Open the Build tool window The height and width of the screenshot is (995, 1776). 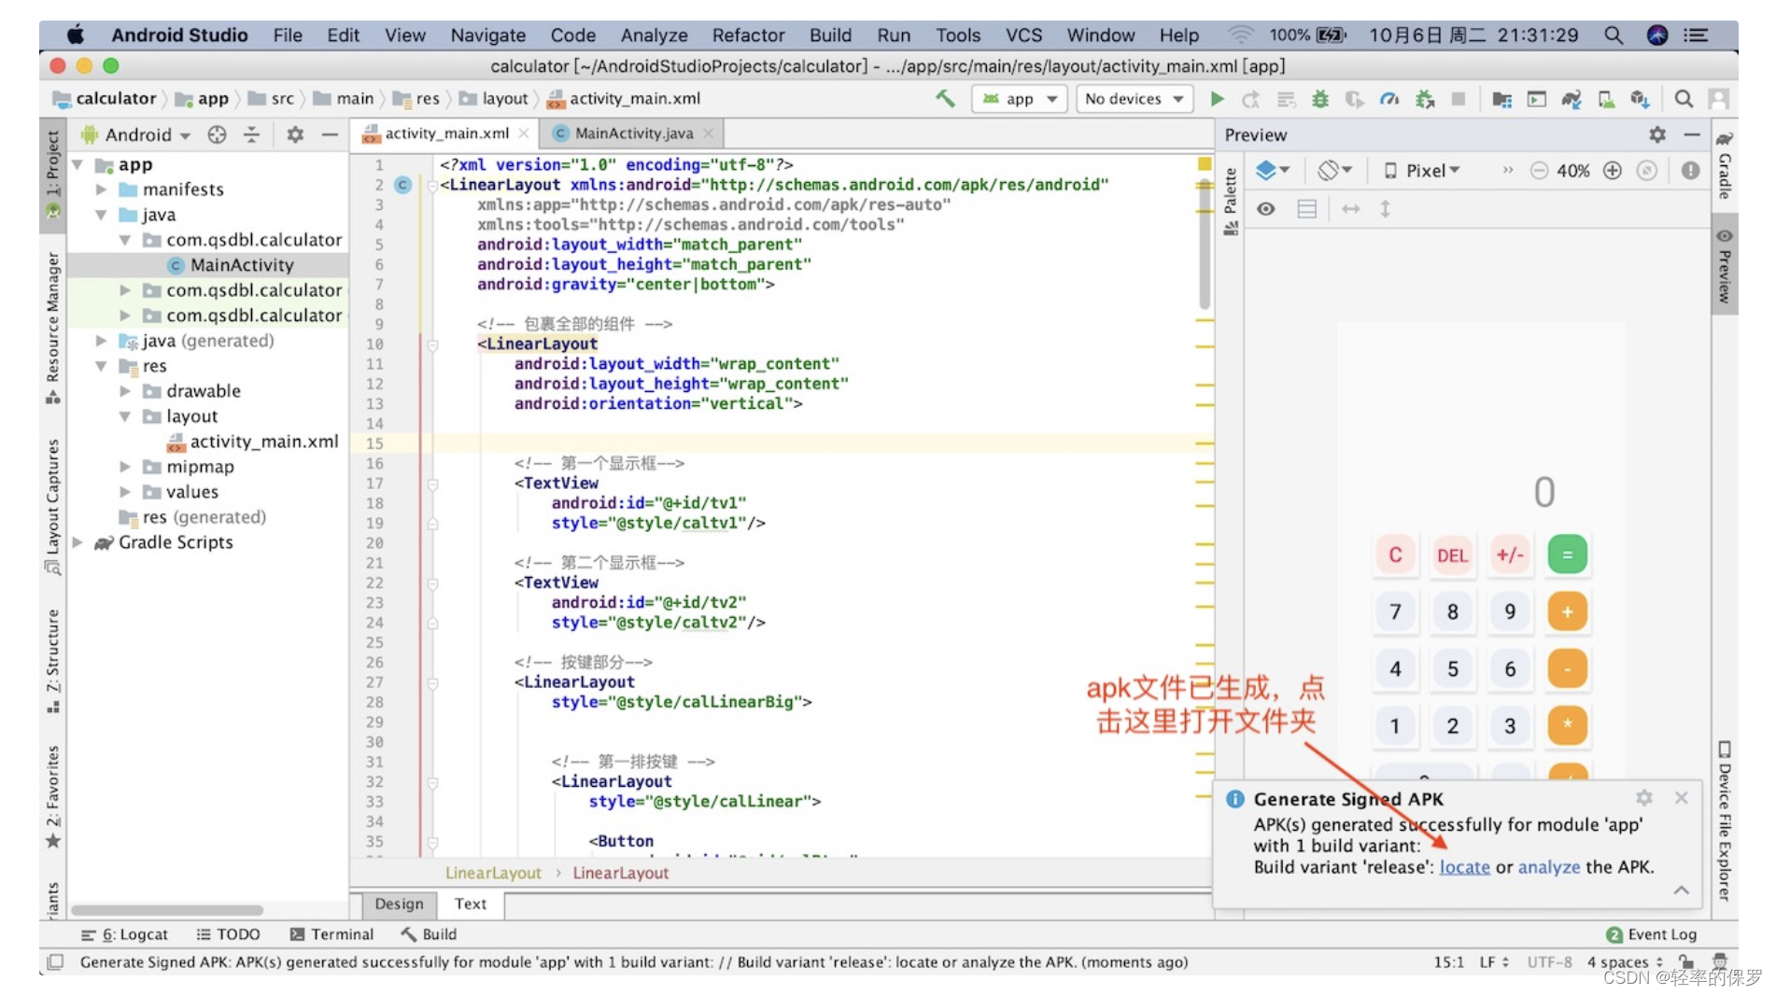(x=429, y=934)
